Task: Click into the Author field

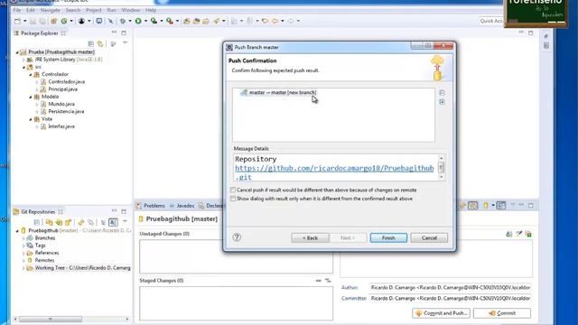Action: pyautogui.click(x=451, y=287)
